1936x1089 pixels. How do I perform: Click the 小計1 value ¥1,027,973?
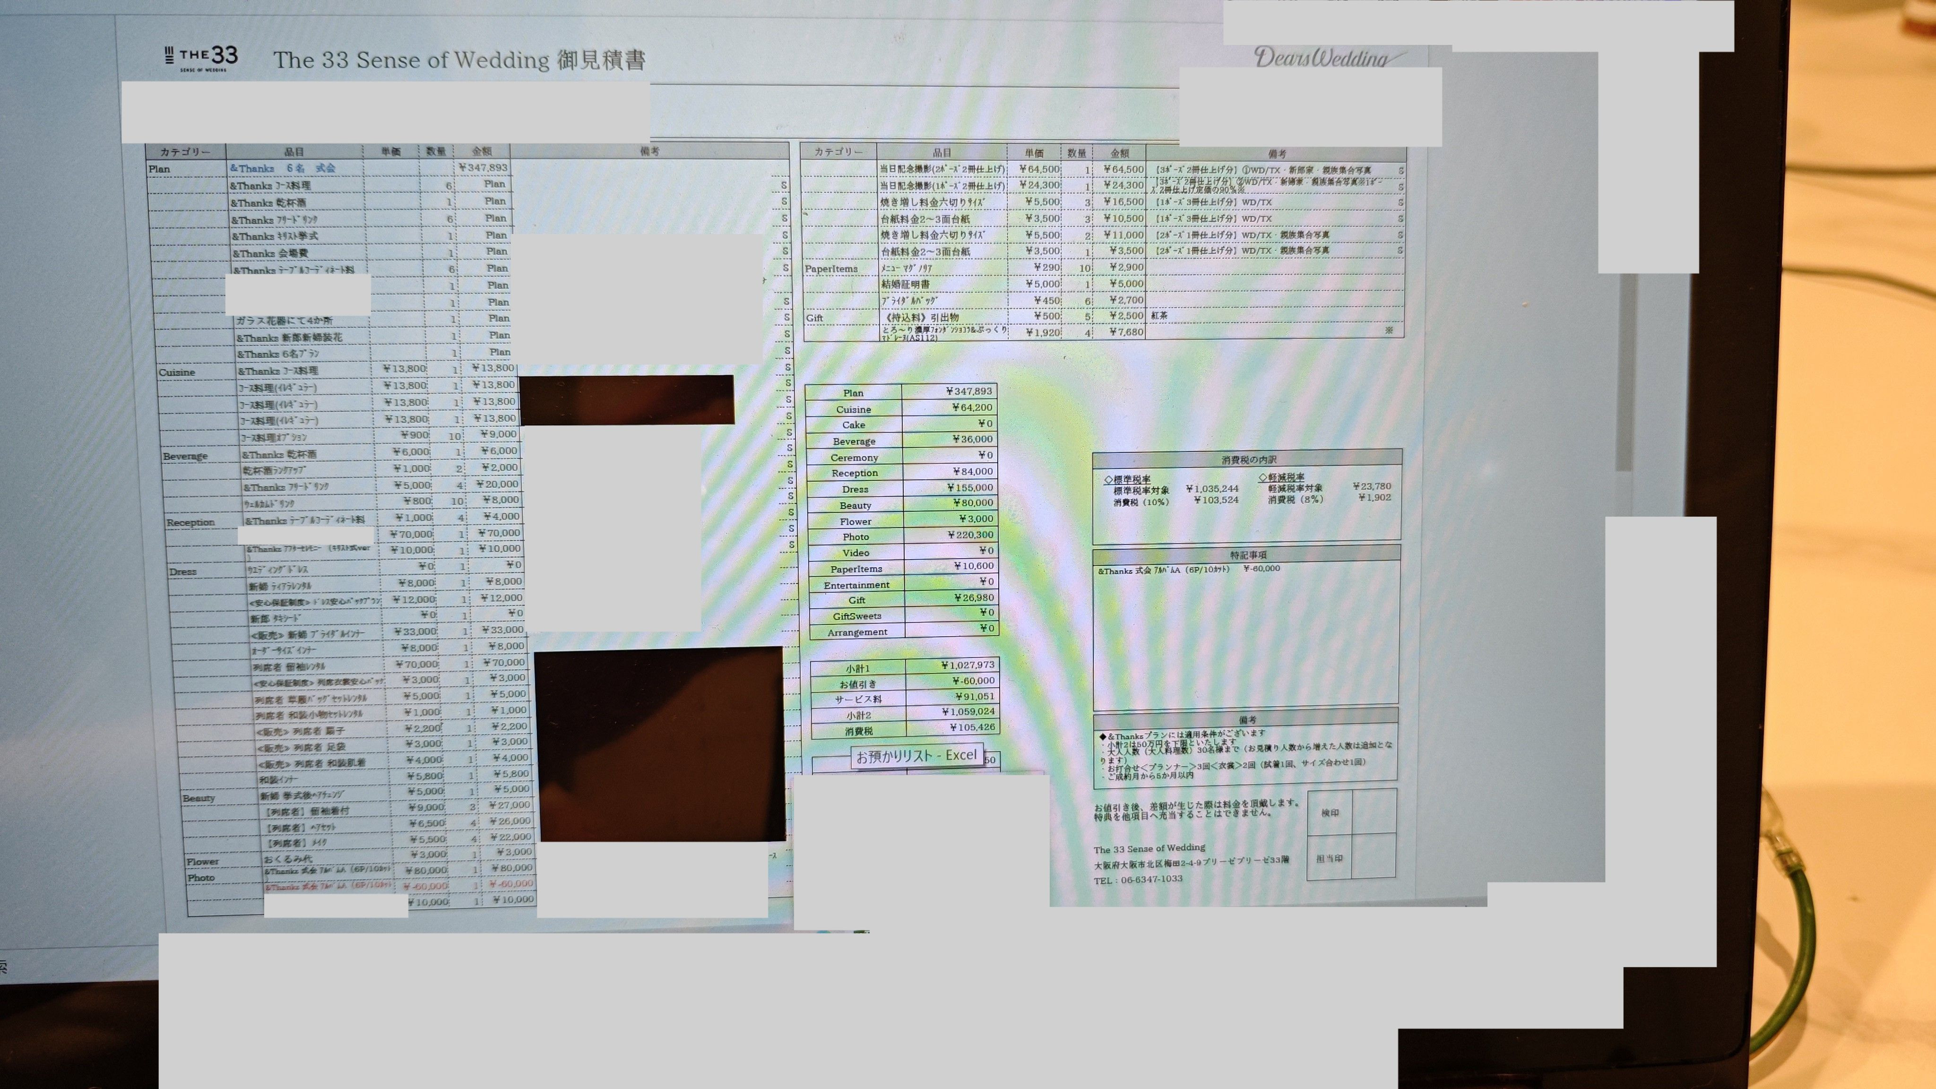point(968,665)
